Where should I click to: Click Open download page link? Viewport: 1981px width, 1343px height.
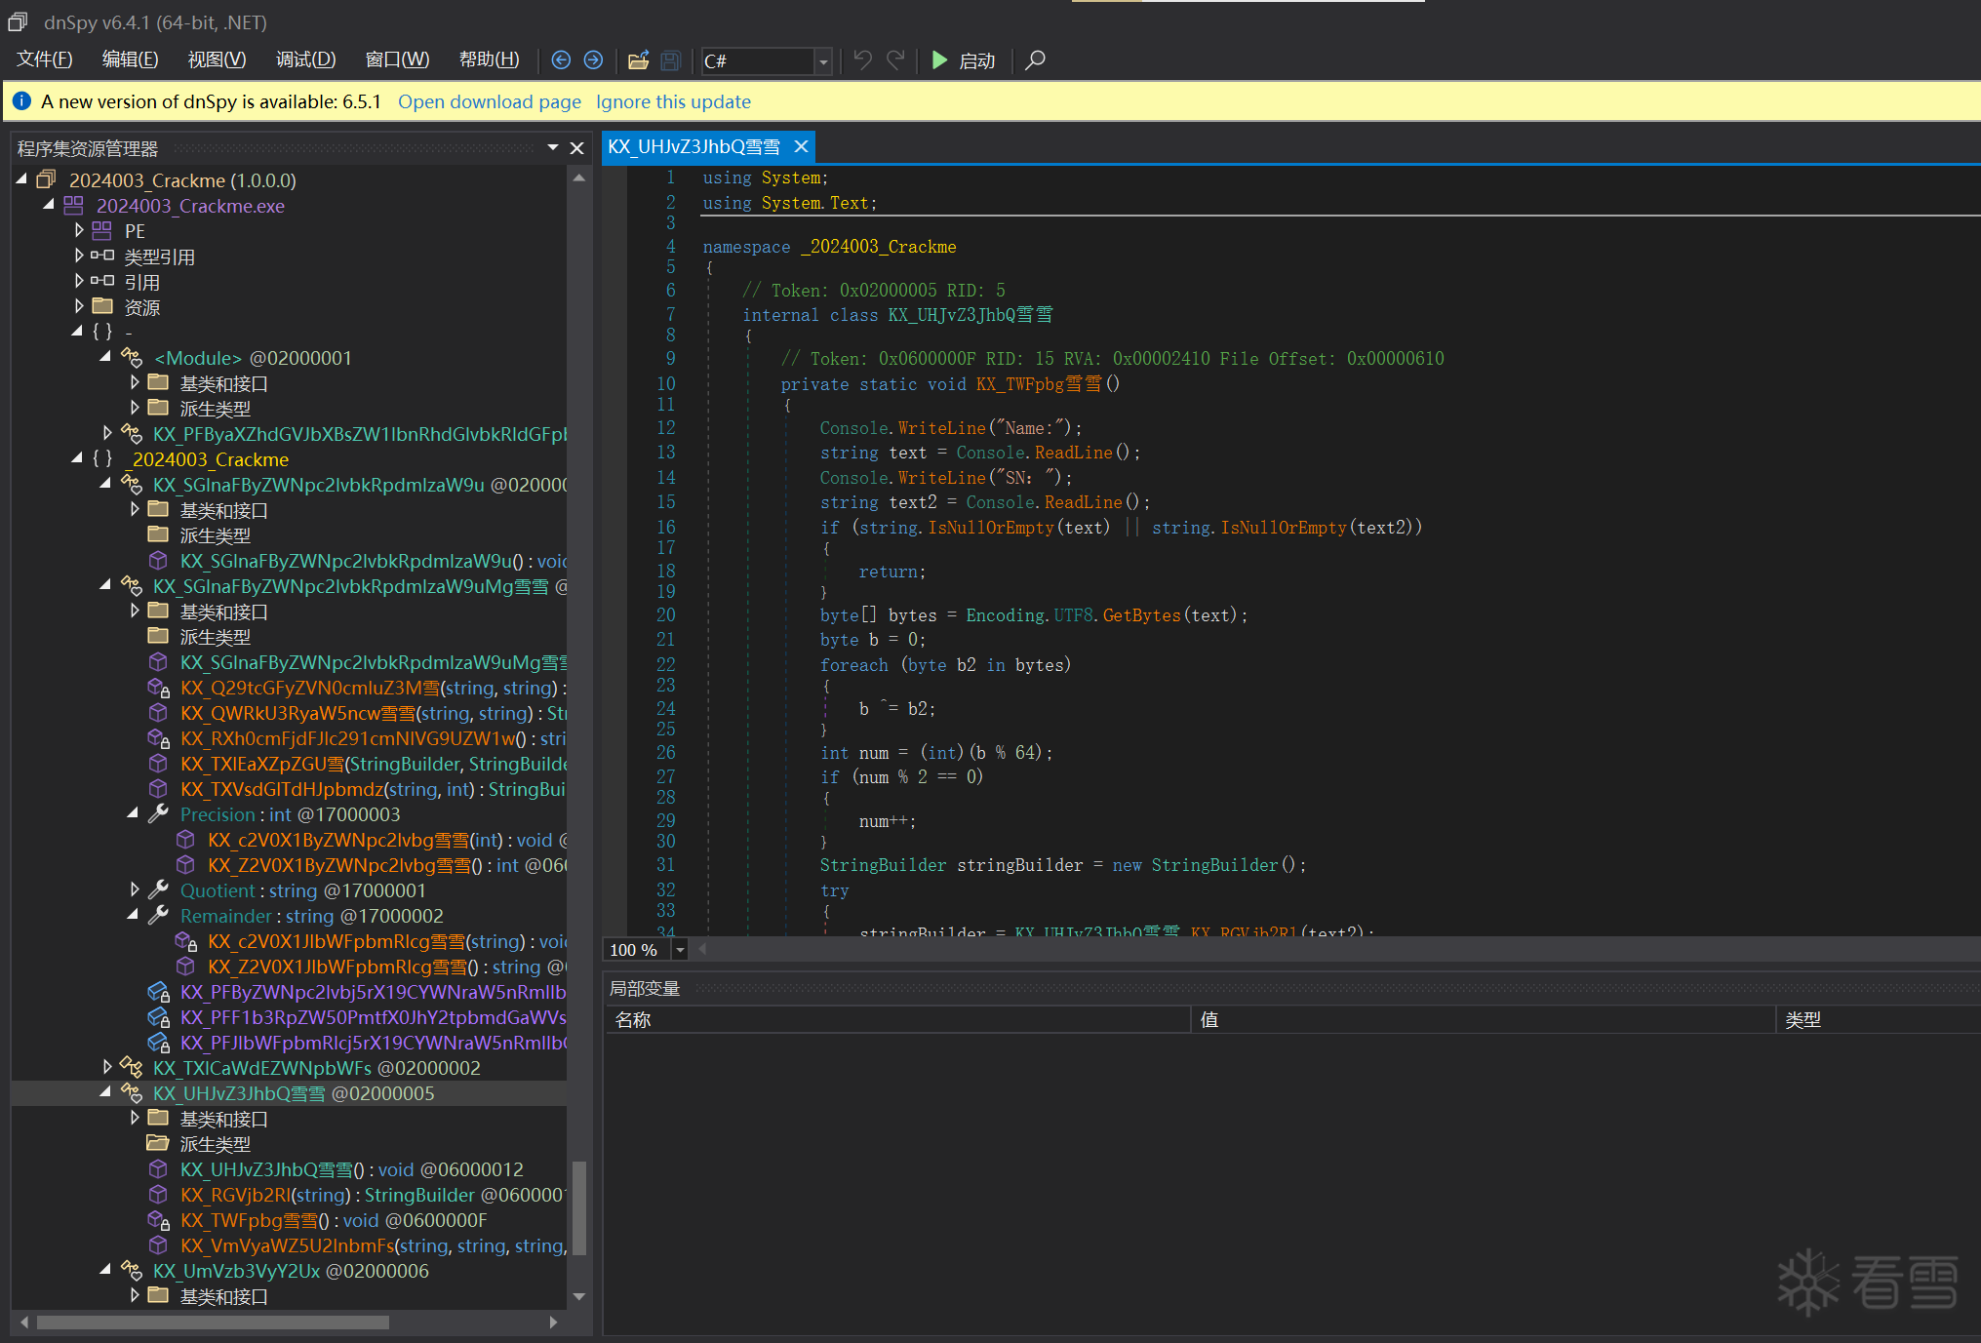click(489, 102)
